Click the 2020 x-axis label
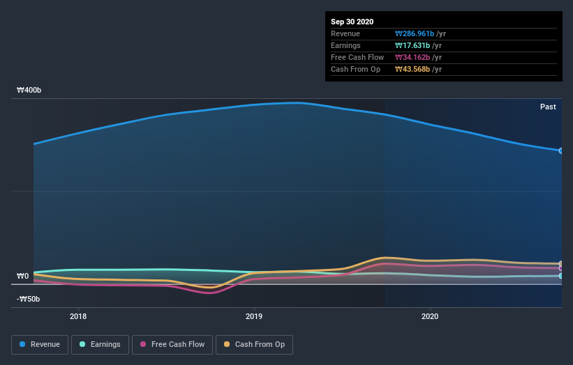573x365 pixels. coord(430,316)
